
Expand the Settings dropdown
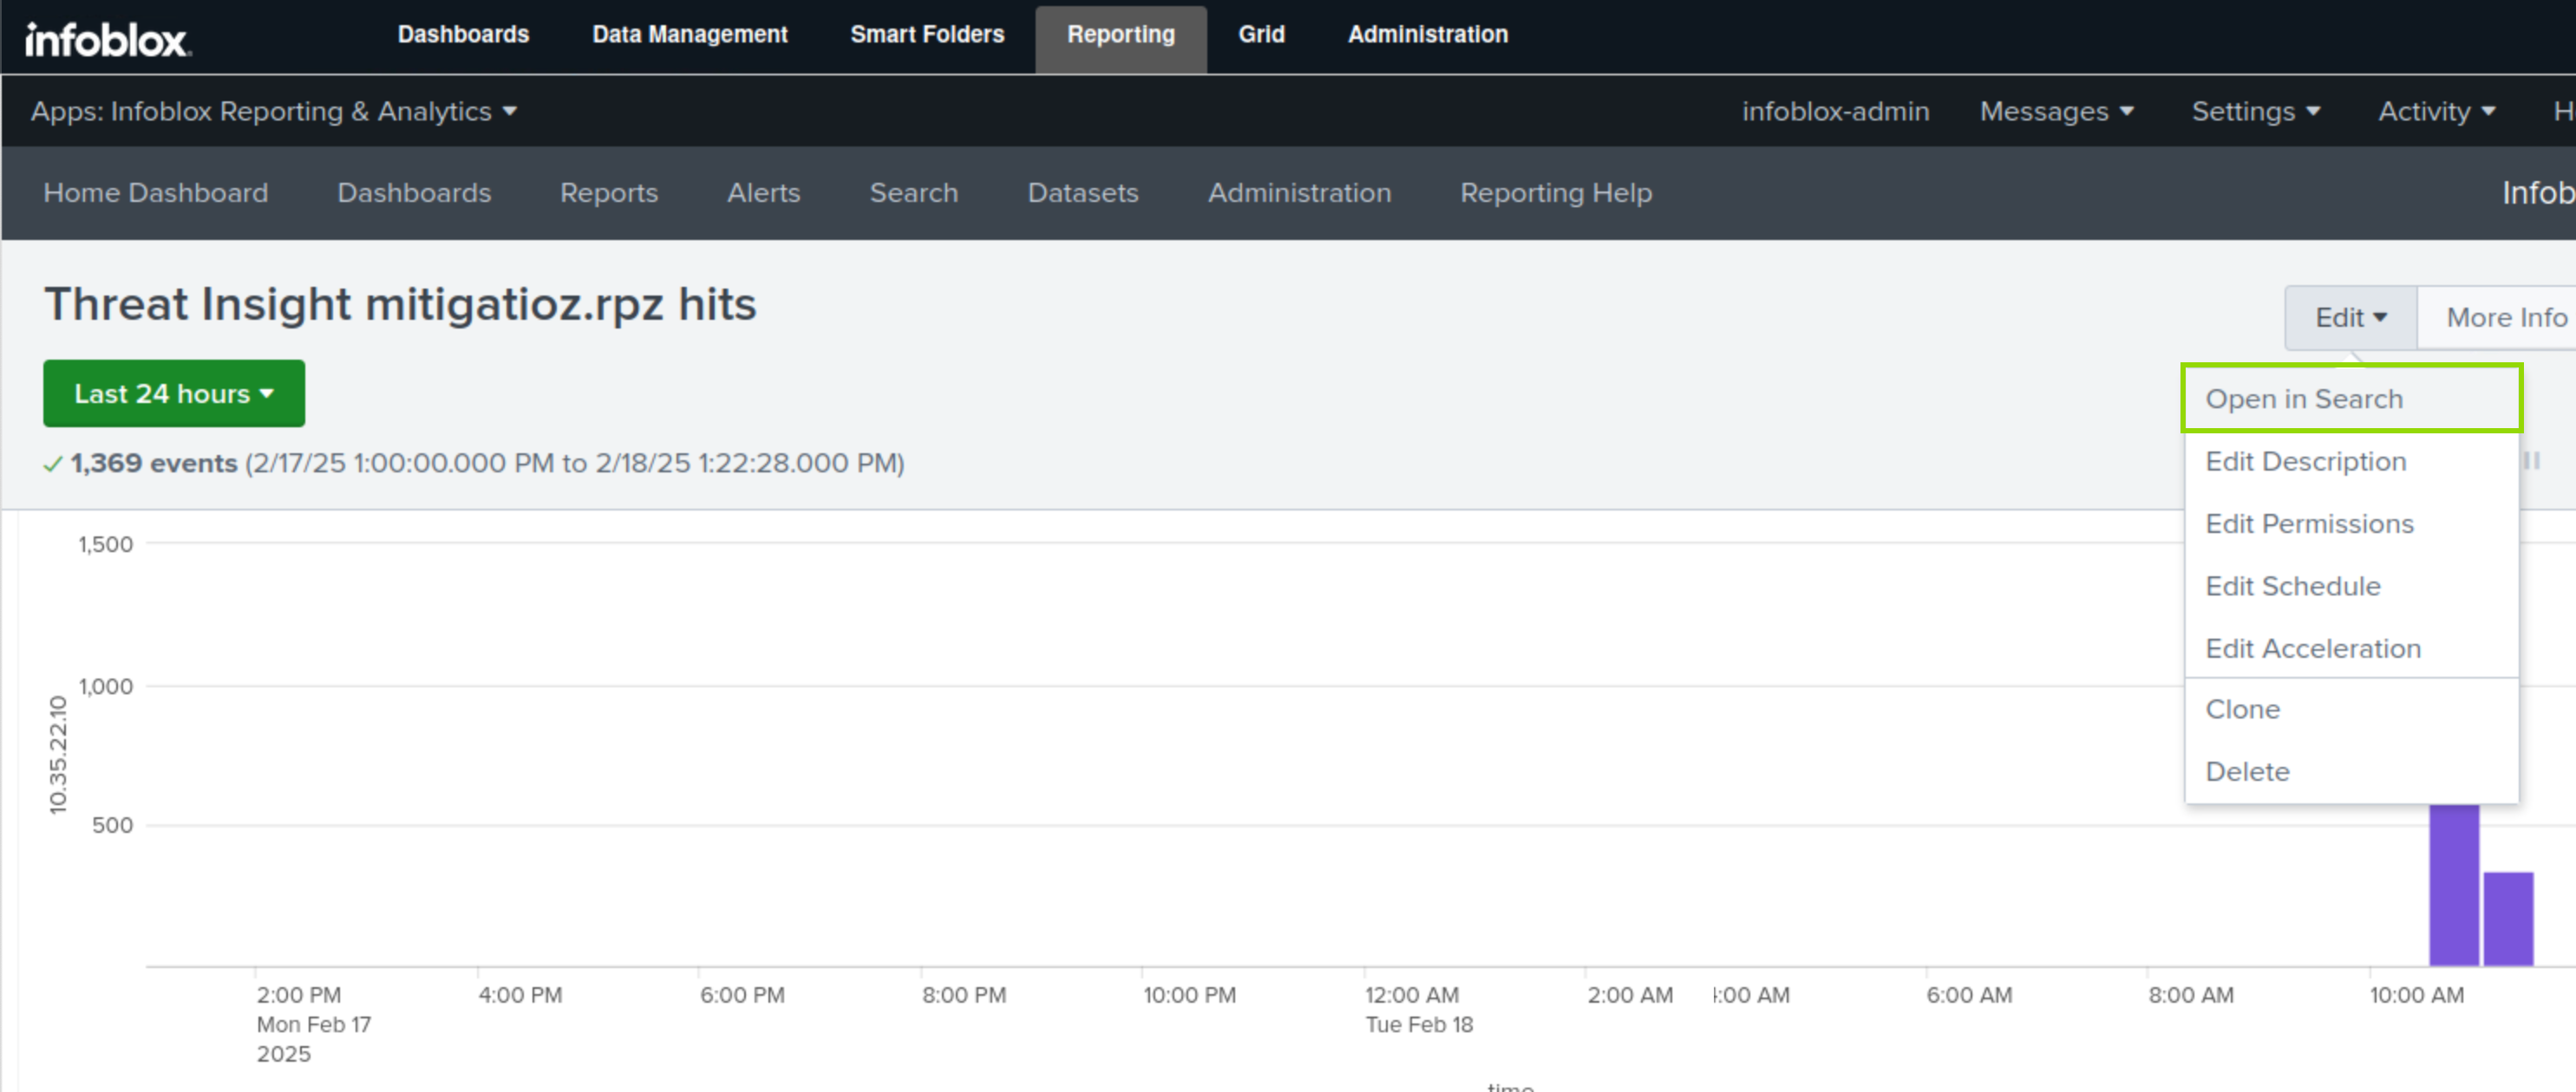[2255, 111]
